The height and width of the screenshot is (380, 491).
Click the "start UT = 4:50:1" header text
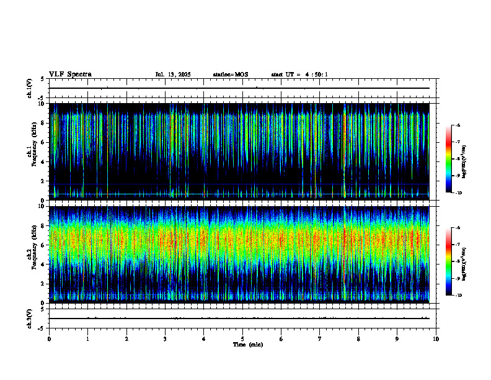[299, 75]
